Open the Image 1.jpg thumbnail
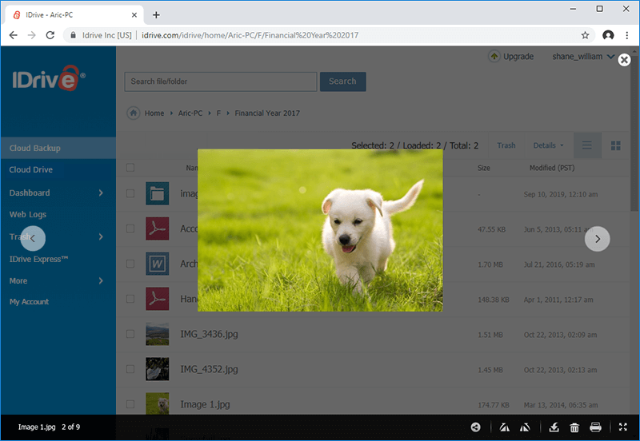This screenshot has height=441, width=640. 157,403
